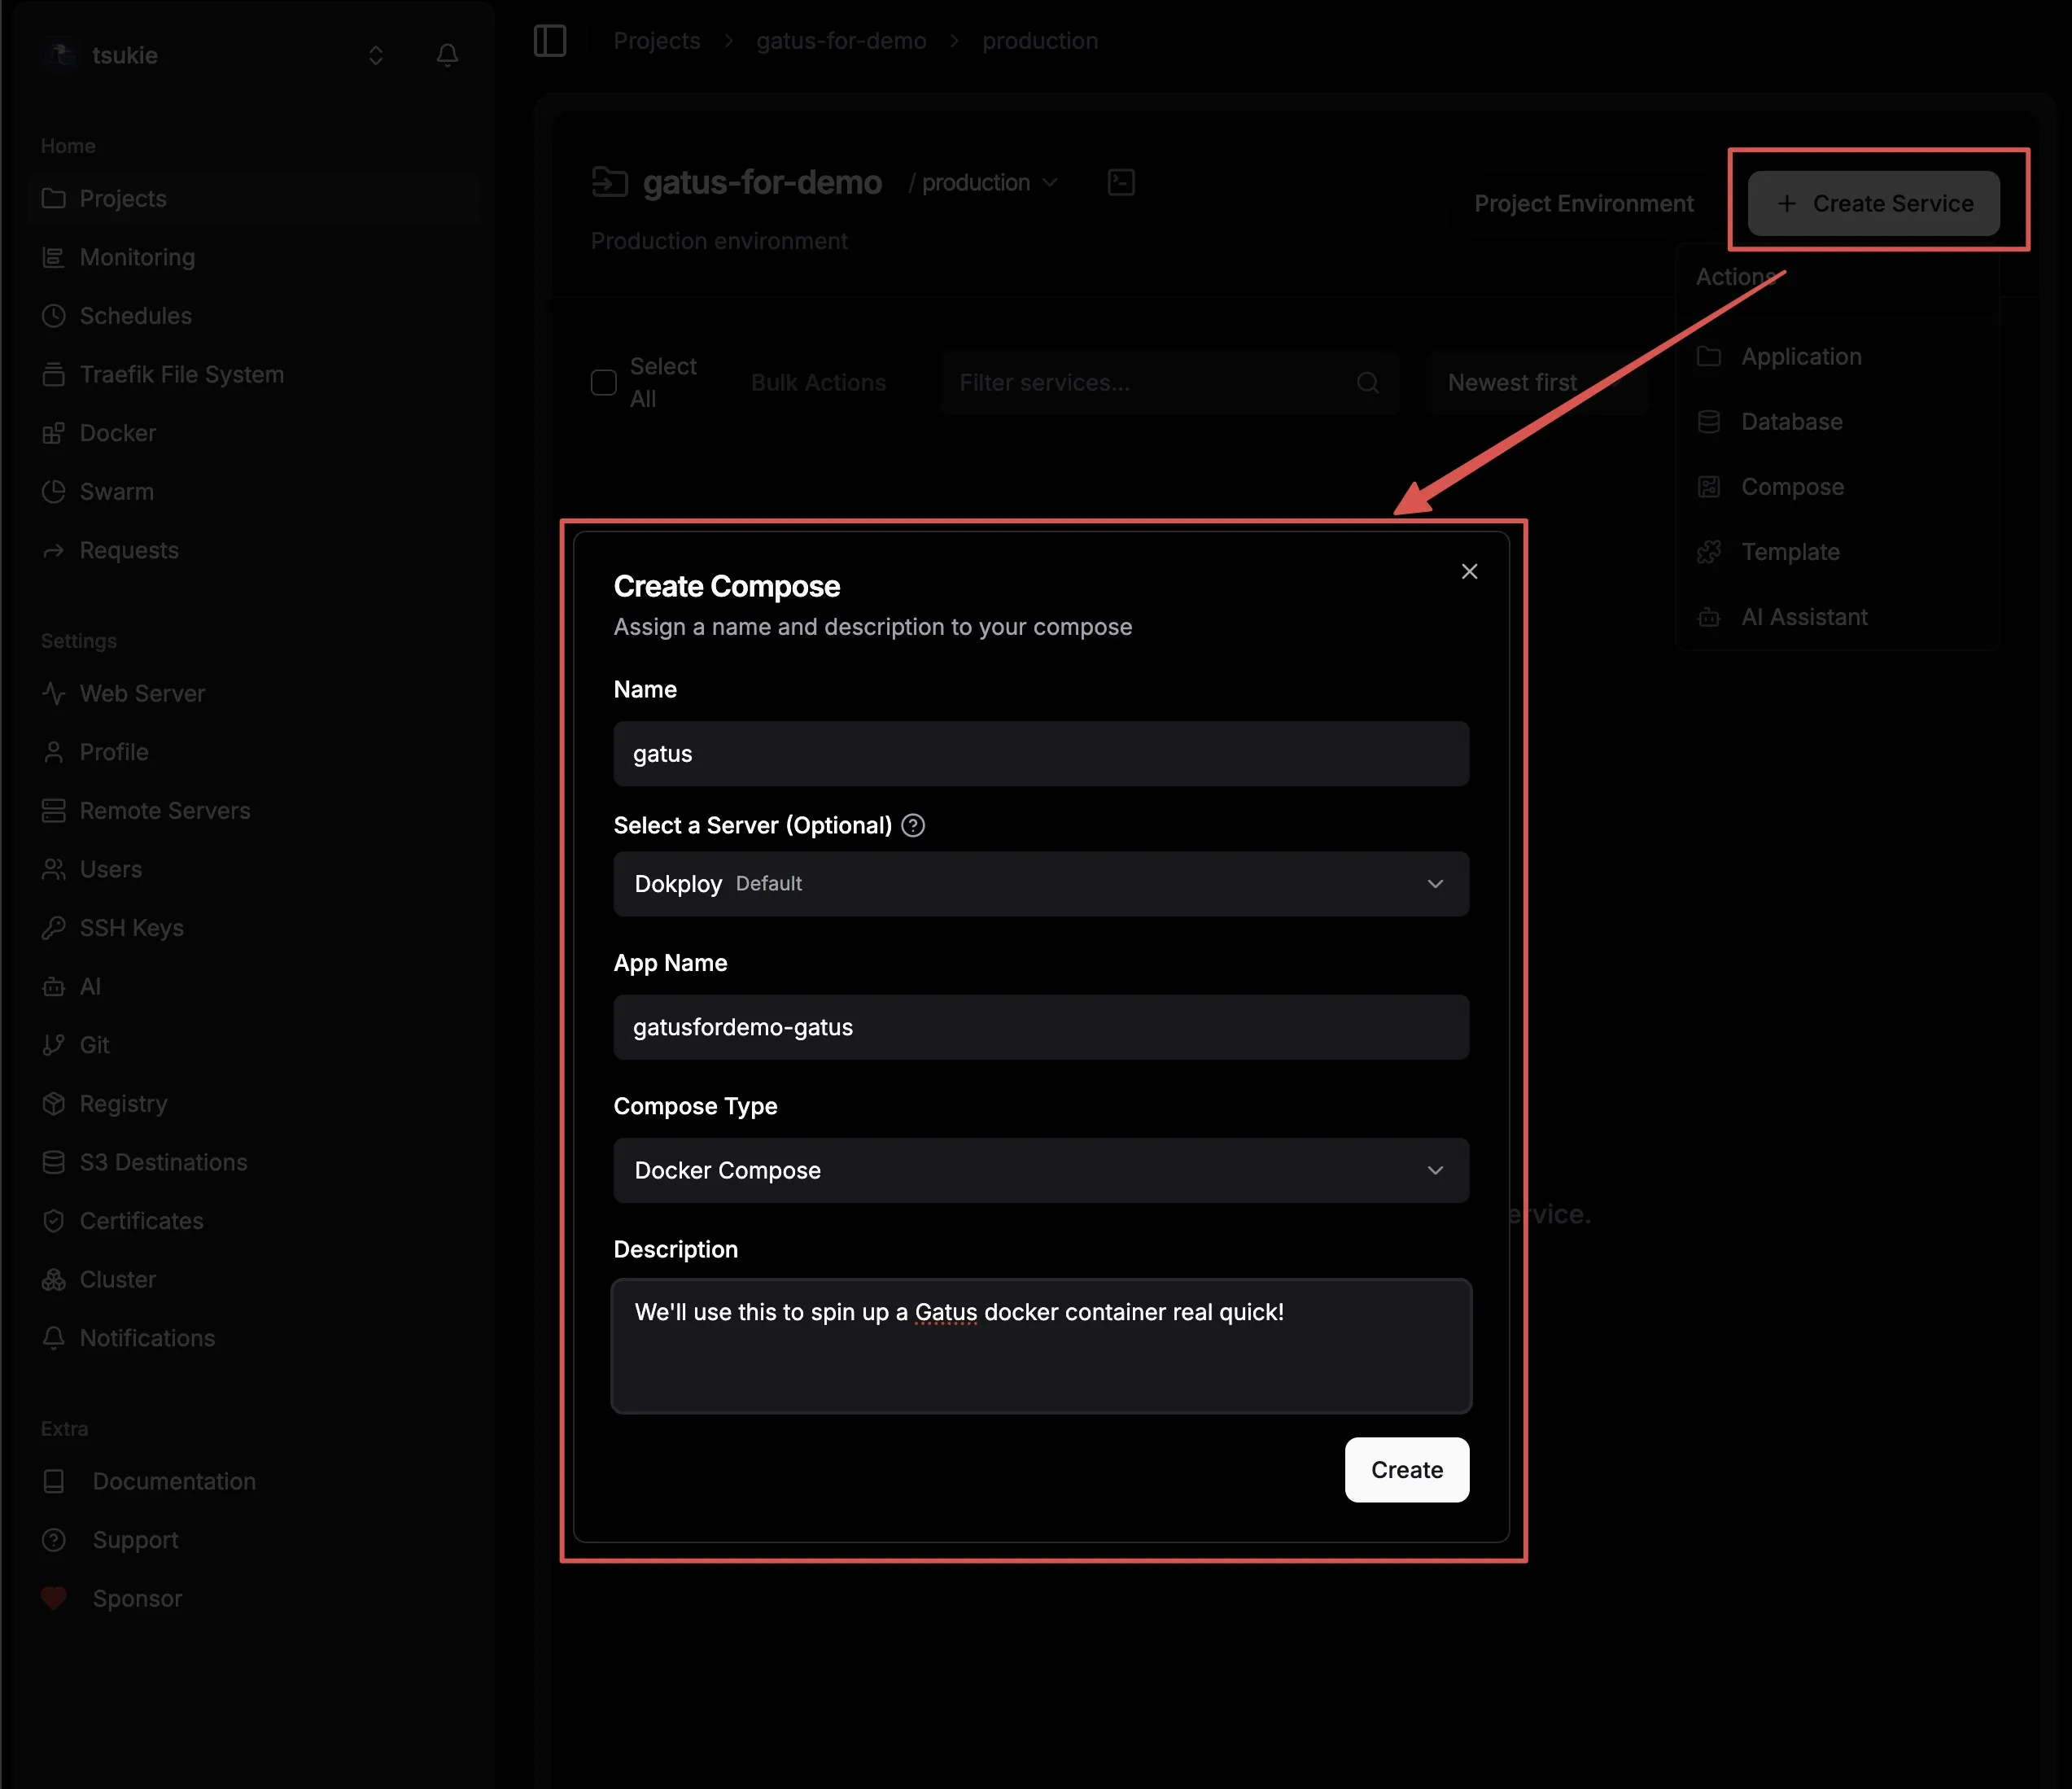Image resolution: width=2072 pixels, height=1789 pixels.
Task: Click the Create Service button
Action: click(x=1873, y=203)
